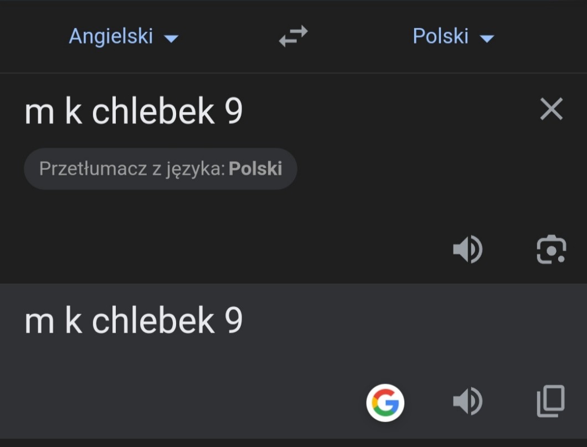Swap the source and target languages

pos(293,37)
